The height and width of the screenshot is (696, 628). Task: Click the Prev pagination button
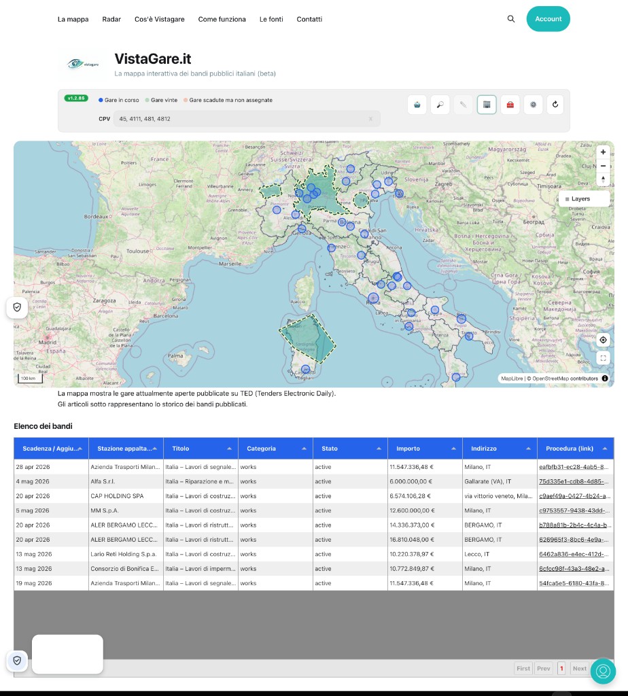click(543, 669)
